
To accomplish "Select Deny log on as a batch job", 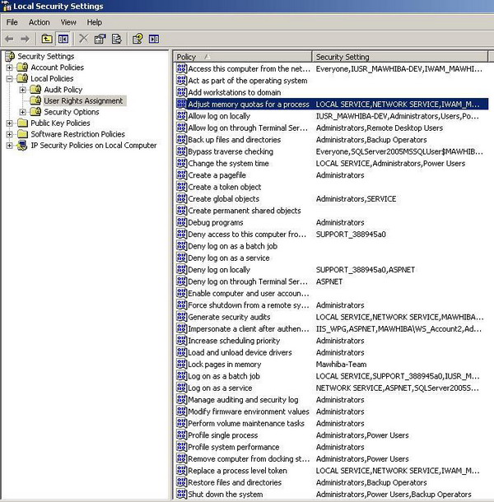I will coord(232,246).
